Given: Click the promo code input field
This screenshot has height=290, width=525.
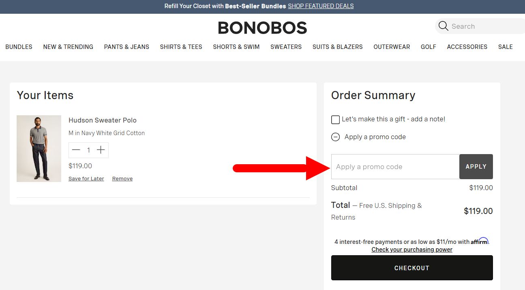Looking at the screenshot, I should [x=395, y=167].
